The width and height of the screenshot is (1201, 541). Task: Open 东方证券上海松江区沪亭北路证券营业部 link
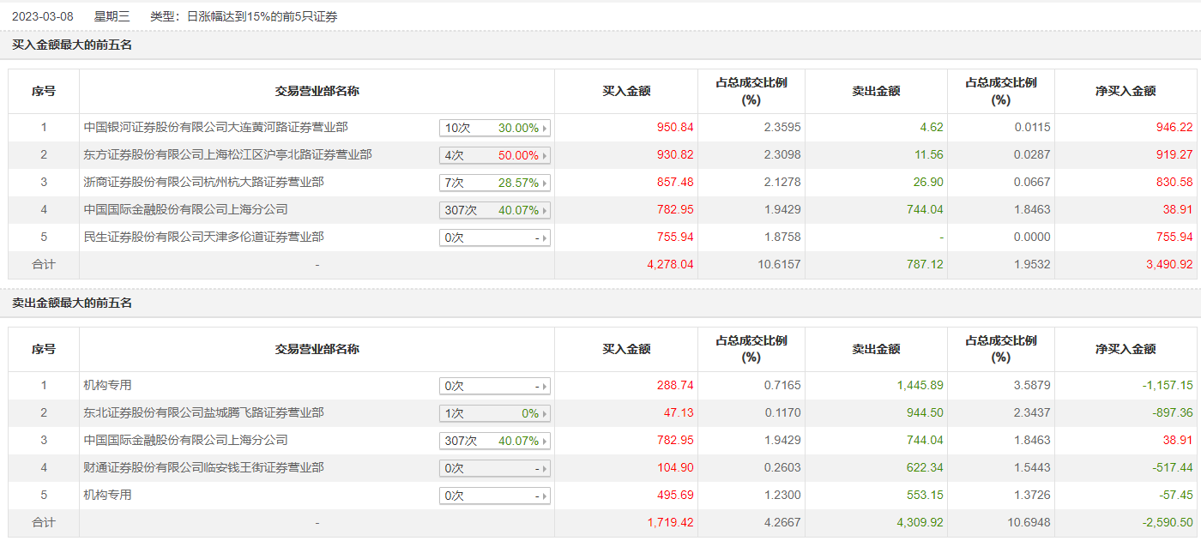pyautogui.click(x=227, y=154)
